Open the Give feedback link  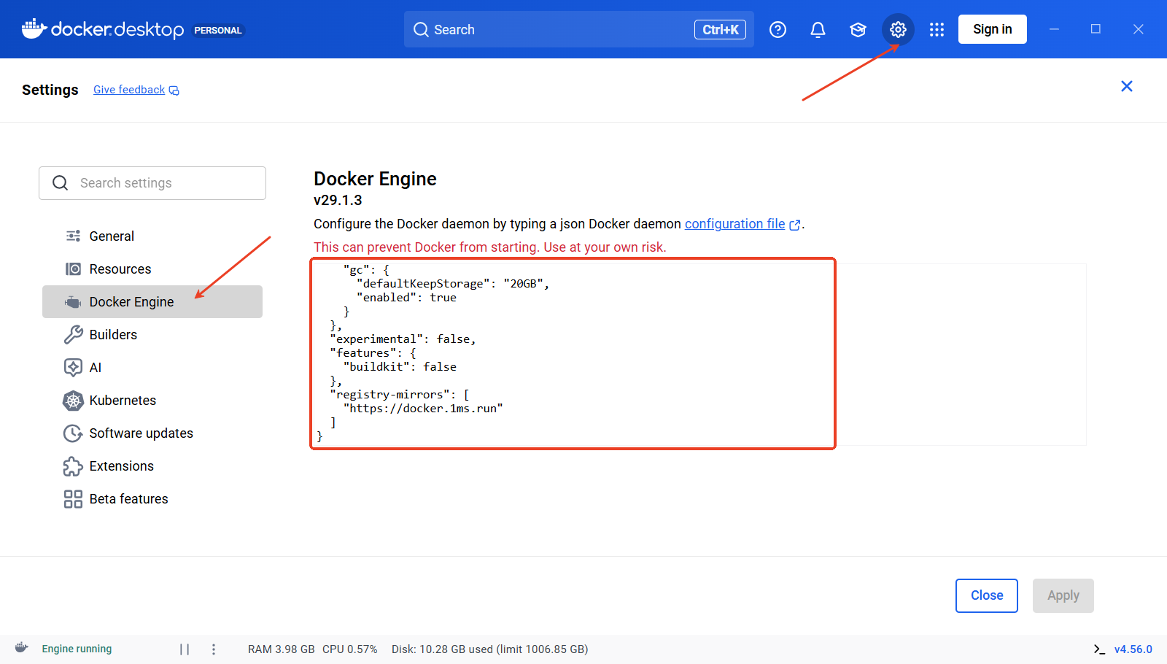[129, 90]
